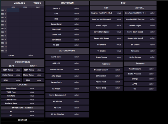Click the Chassis Fans row label
The height and width of the screenshot is (124, 168).
pos(11,100)
